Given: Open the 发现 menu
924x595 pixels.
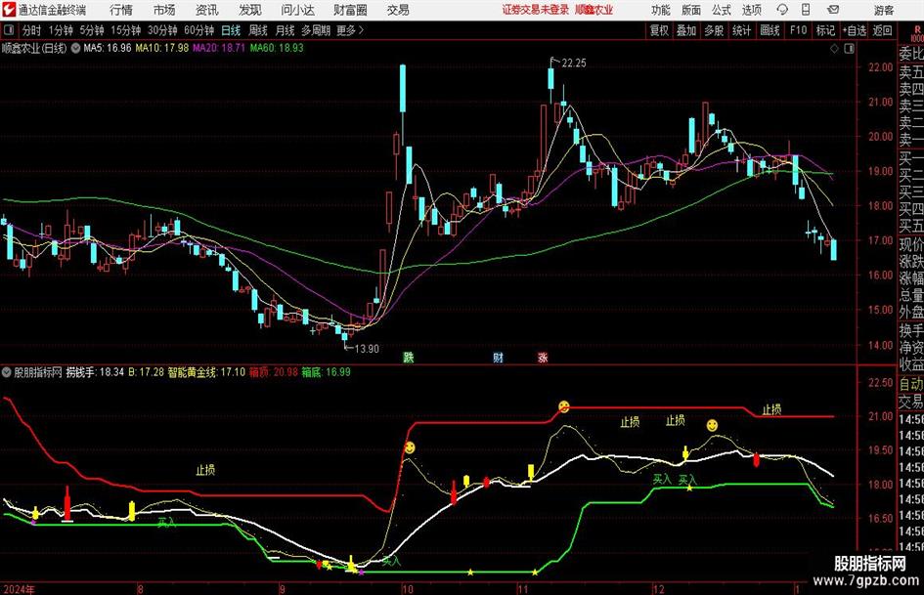Looking at the screenshot, I should point(250,10).
